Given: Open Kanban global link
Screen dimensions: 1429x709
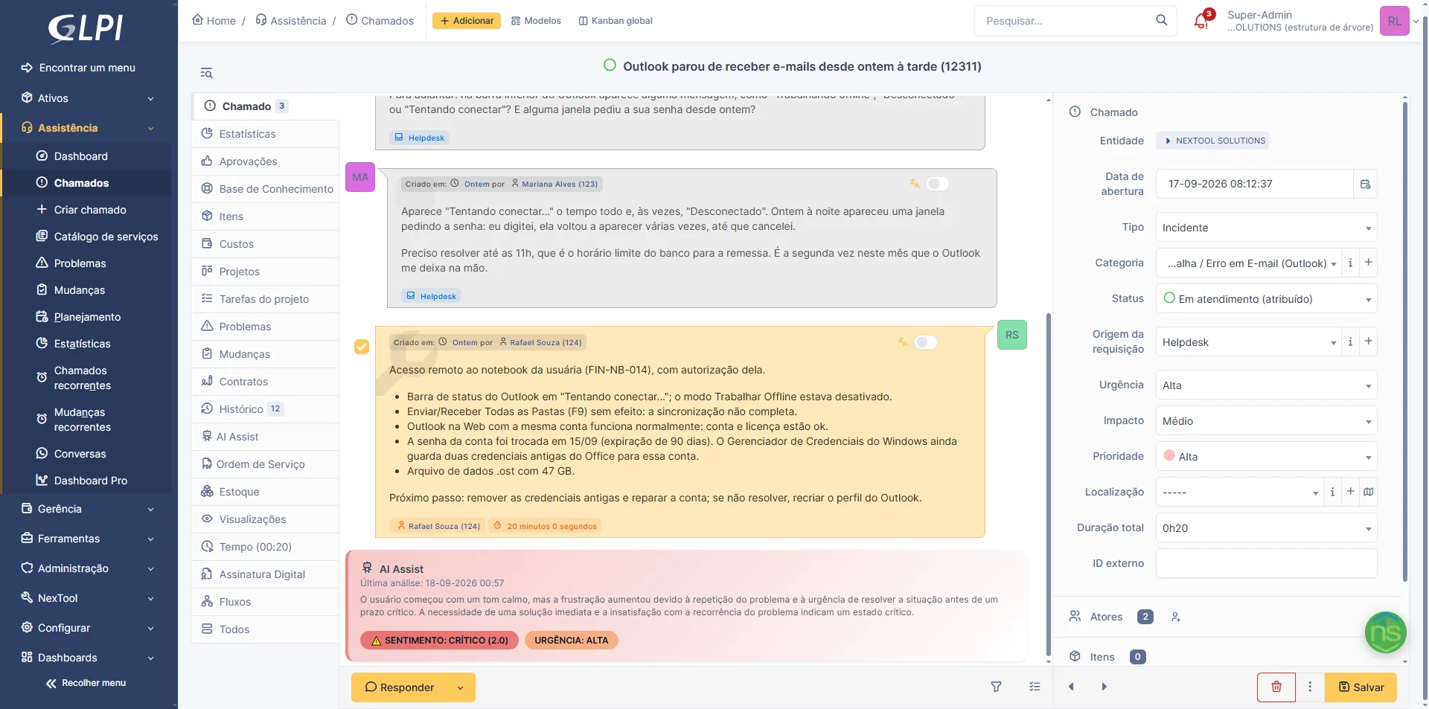Looking at the screenshot, I should click(615, 21).
